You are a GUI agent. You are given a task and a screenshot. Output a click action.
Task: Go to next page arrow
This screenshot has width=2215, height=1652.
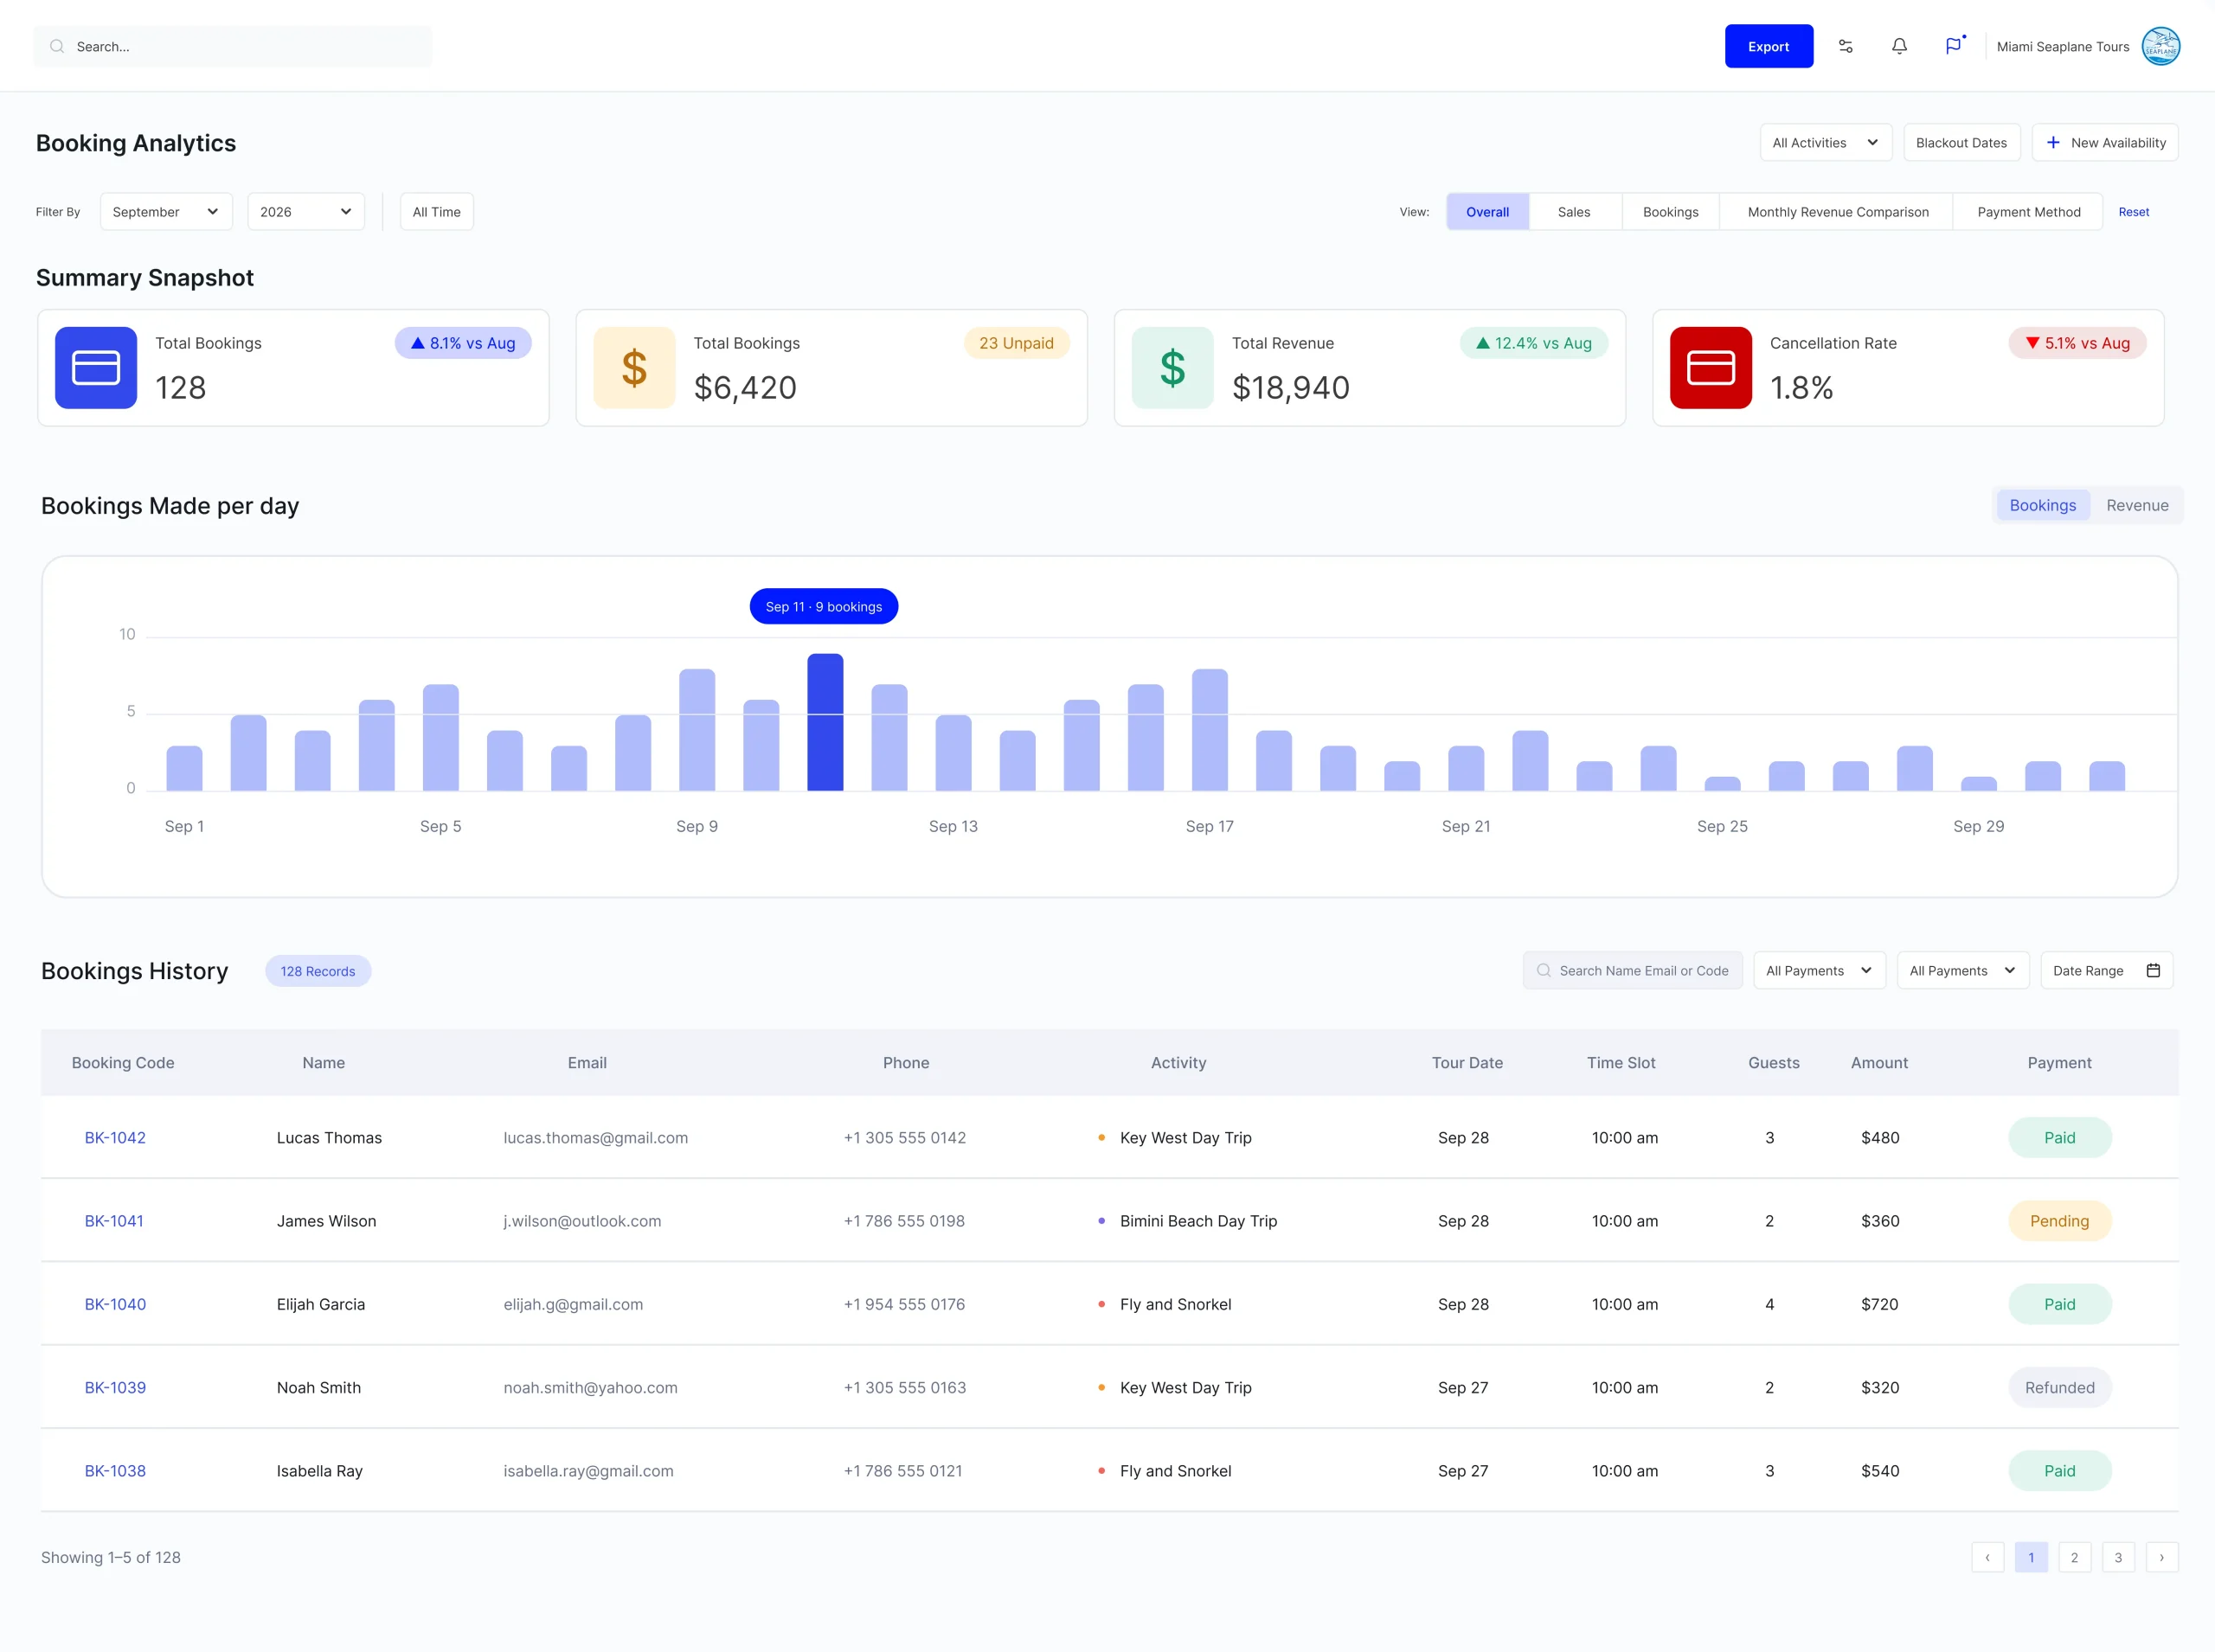[x=2161, y=1557]
